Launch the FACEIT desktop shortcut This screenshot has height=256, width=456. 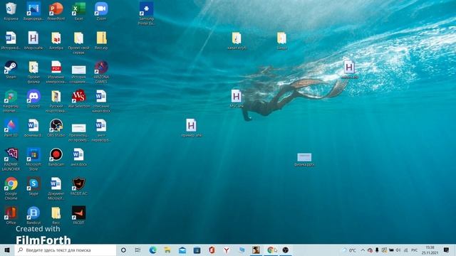[78, 215]
